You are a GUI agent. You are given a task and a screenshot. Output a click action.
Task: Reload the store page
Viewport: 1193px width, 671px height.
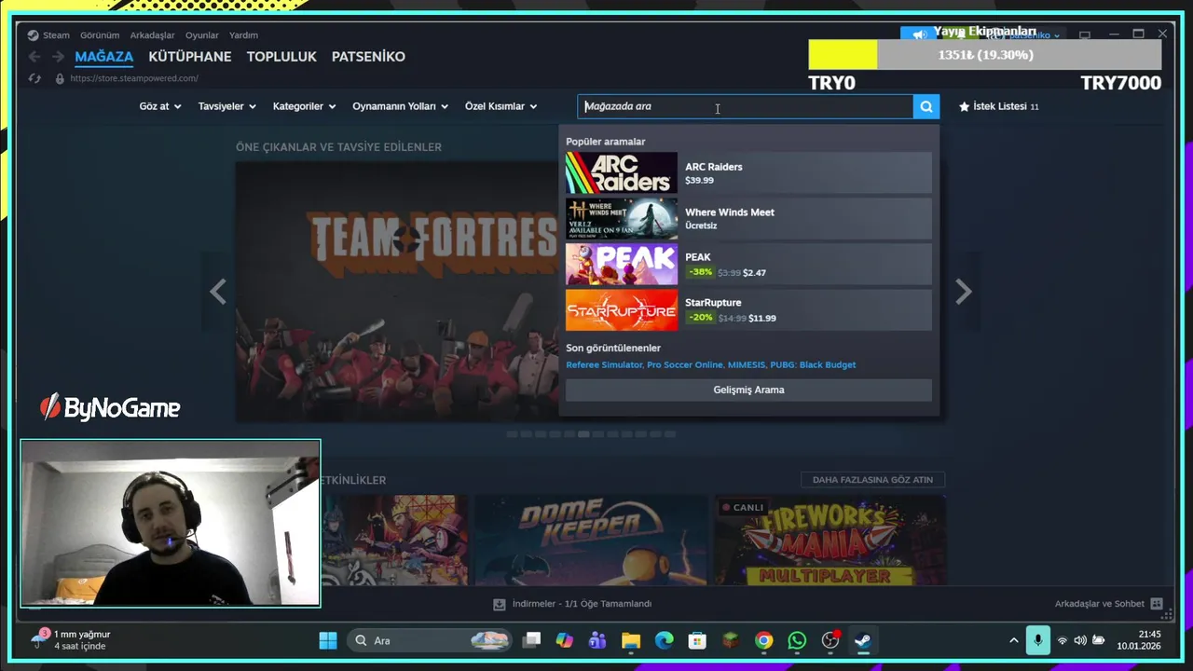click(x=34, y=78)
